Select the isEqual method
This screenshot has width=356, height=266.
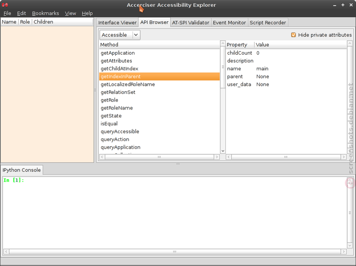point(159,124)
